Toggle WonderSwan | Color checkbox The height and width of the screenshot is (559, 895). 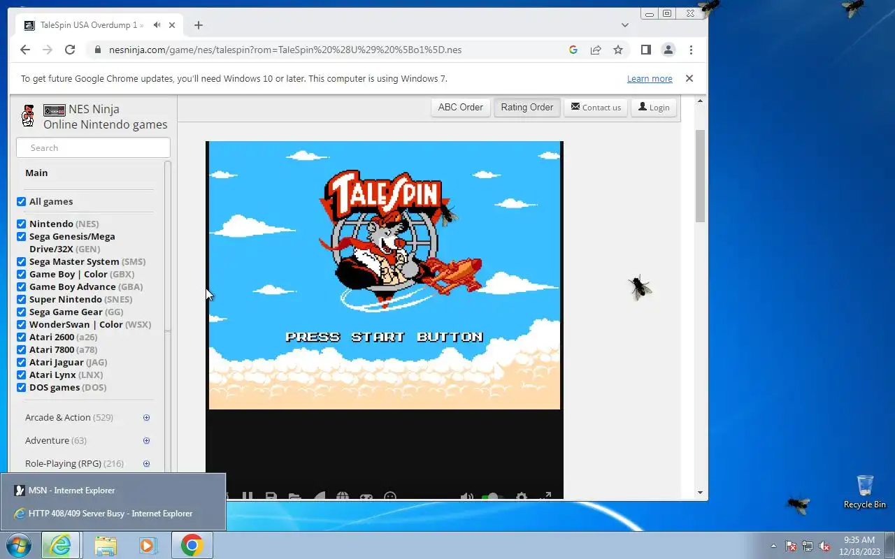point(21,324)
